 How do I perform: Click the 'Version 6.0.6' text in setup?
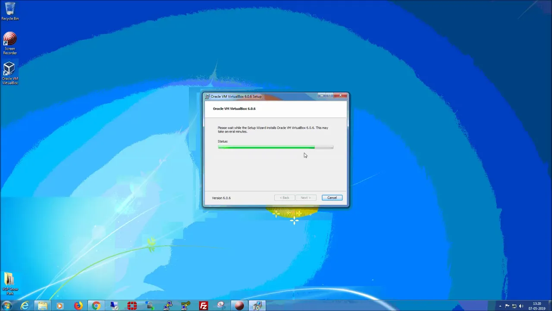221,198
